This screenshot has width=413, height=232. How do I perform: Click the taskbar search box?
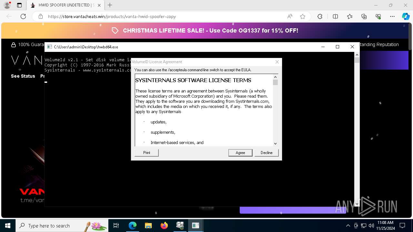pyautogui.click(x=62, y=226)
